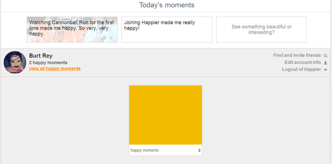This screenshot has width=332, height=164.
Task: Click the Burt Rey profile name
Action: tap(41, 56)
